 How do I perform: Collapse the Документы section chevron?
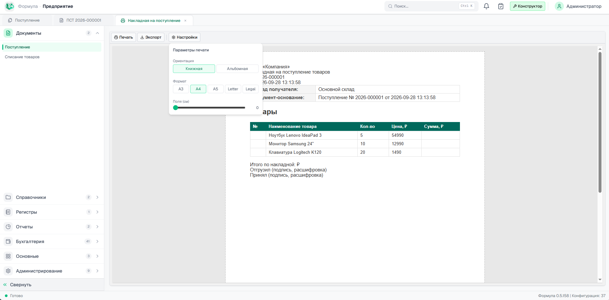pos(97,33)
